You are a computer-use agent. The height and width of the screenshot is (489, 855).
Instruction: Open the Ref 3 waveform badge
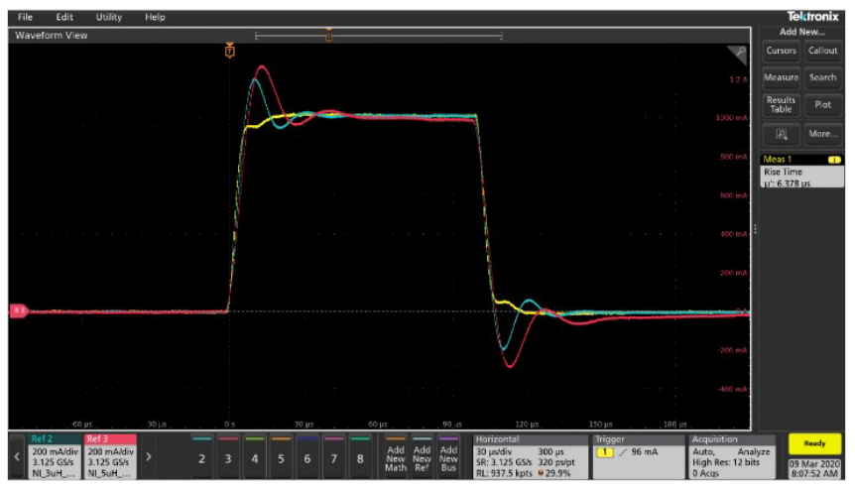(x=110, y=456)
